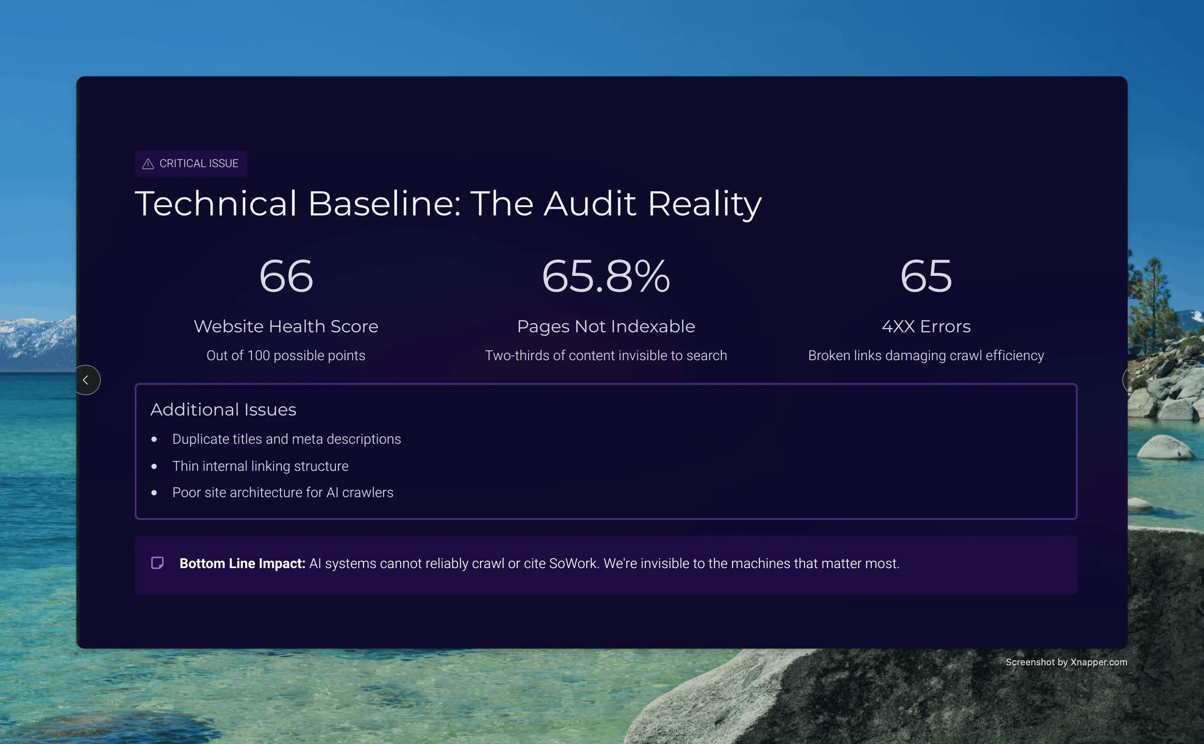Image resolution: width=1204 pixels, height=744 pixels.
Task: Click the Screenshot by Xnapper.com watermark
Action: (1066, 662)
